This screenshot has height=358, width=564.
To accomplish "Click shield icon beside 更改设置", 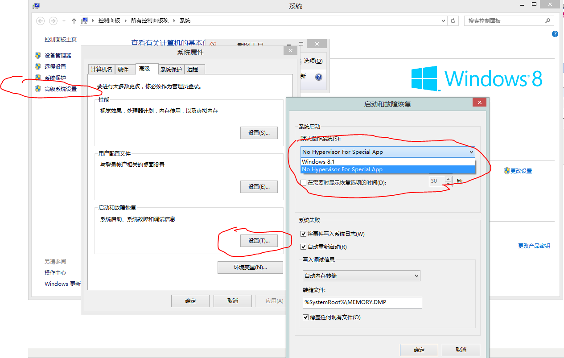I will click(507, 171).
